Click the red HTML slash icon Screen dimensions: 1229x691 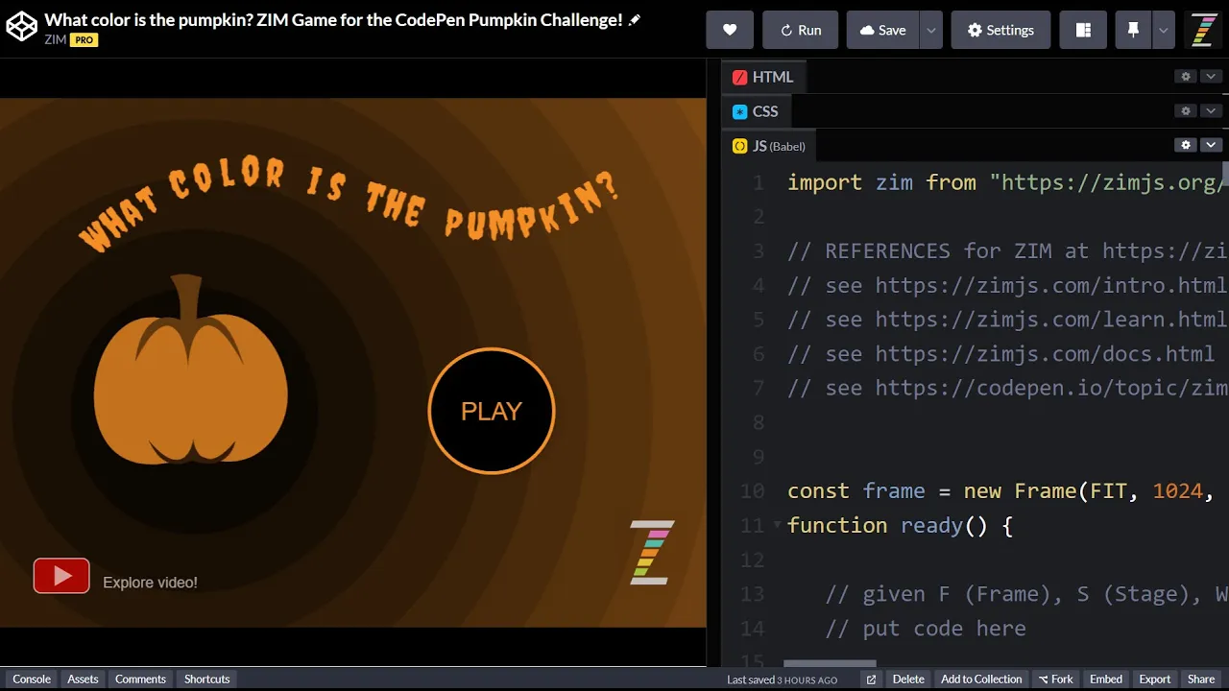click(x=739, y=77)
